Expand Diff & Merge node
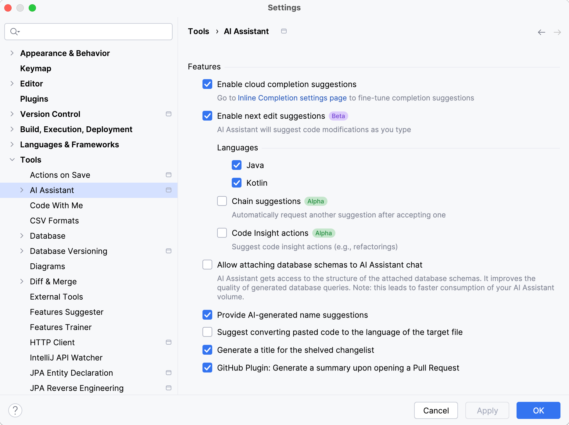Screen dimensions: 569x425 22,281
